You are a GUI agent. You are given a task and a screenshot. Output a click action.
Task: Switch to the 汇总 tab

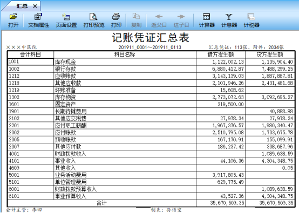point(22,6)
